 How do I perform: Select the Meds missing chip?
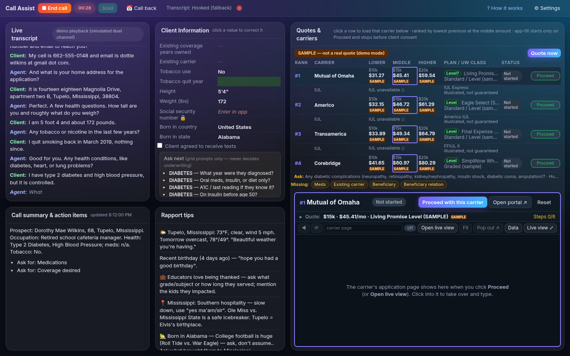coord(320,184)
